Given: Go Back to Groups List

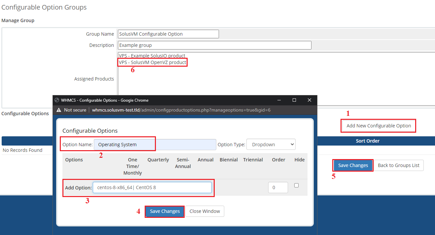Looking at the screenshot, I should click(x=398, y=165).
